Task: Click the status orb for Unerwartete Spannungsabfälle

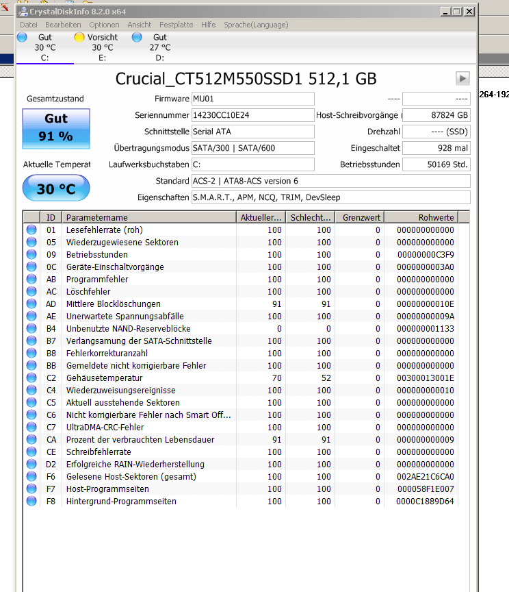Action: [31, 316]
